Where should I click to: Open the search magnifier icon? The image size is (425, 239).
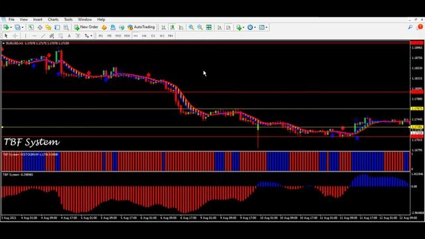tap(410, 27)
